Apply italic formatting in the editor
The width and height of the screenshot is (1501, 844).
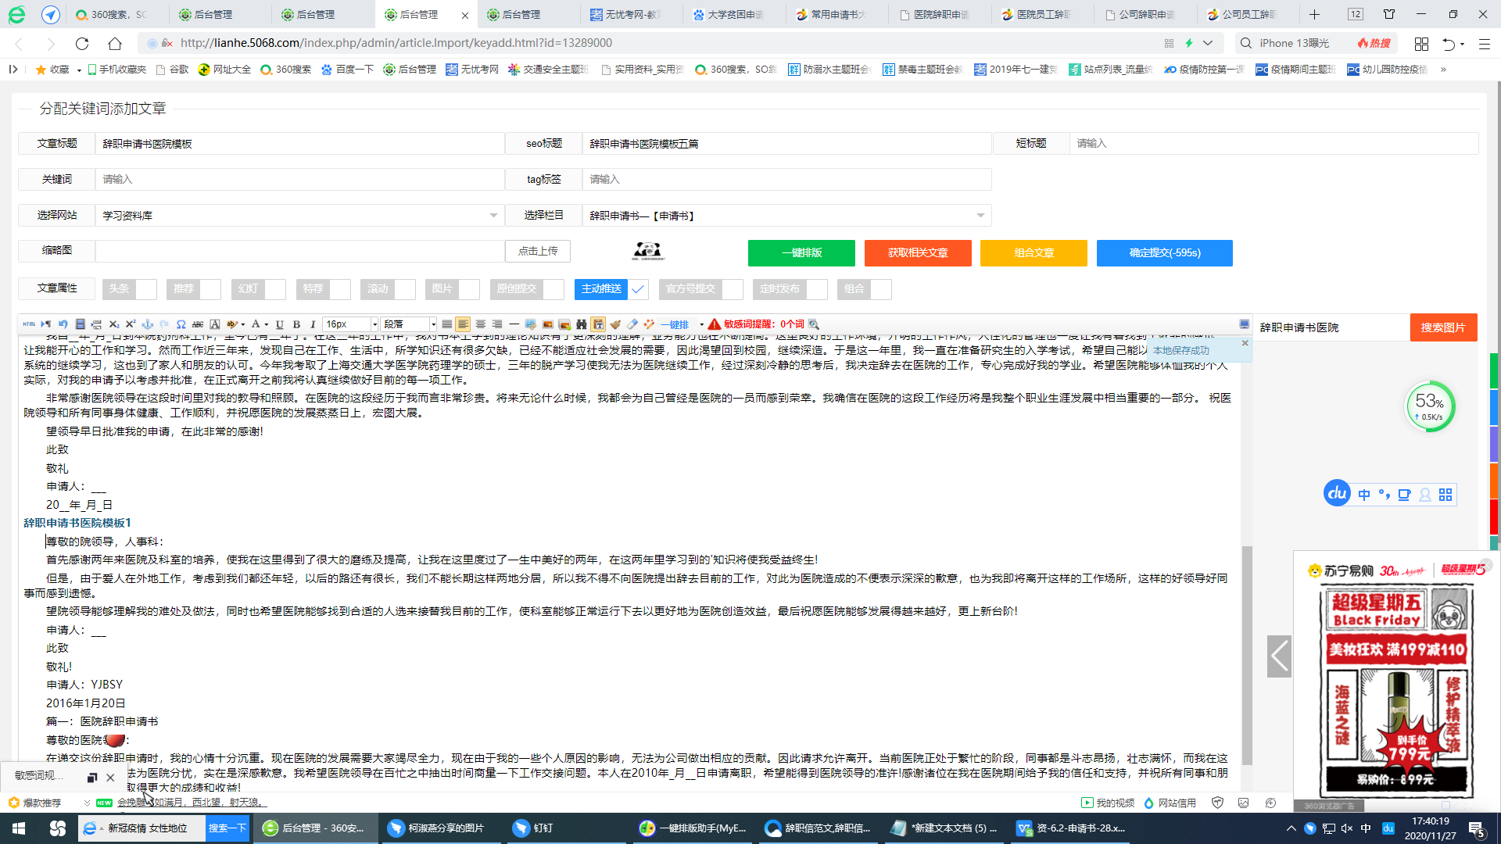[313, 324]
